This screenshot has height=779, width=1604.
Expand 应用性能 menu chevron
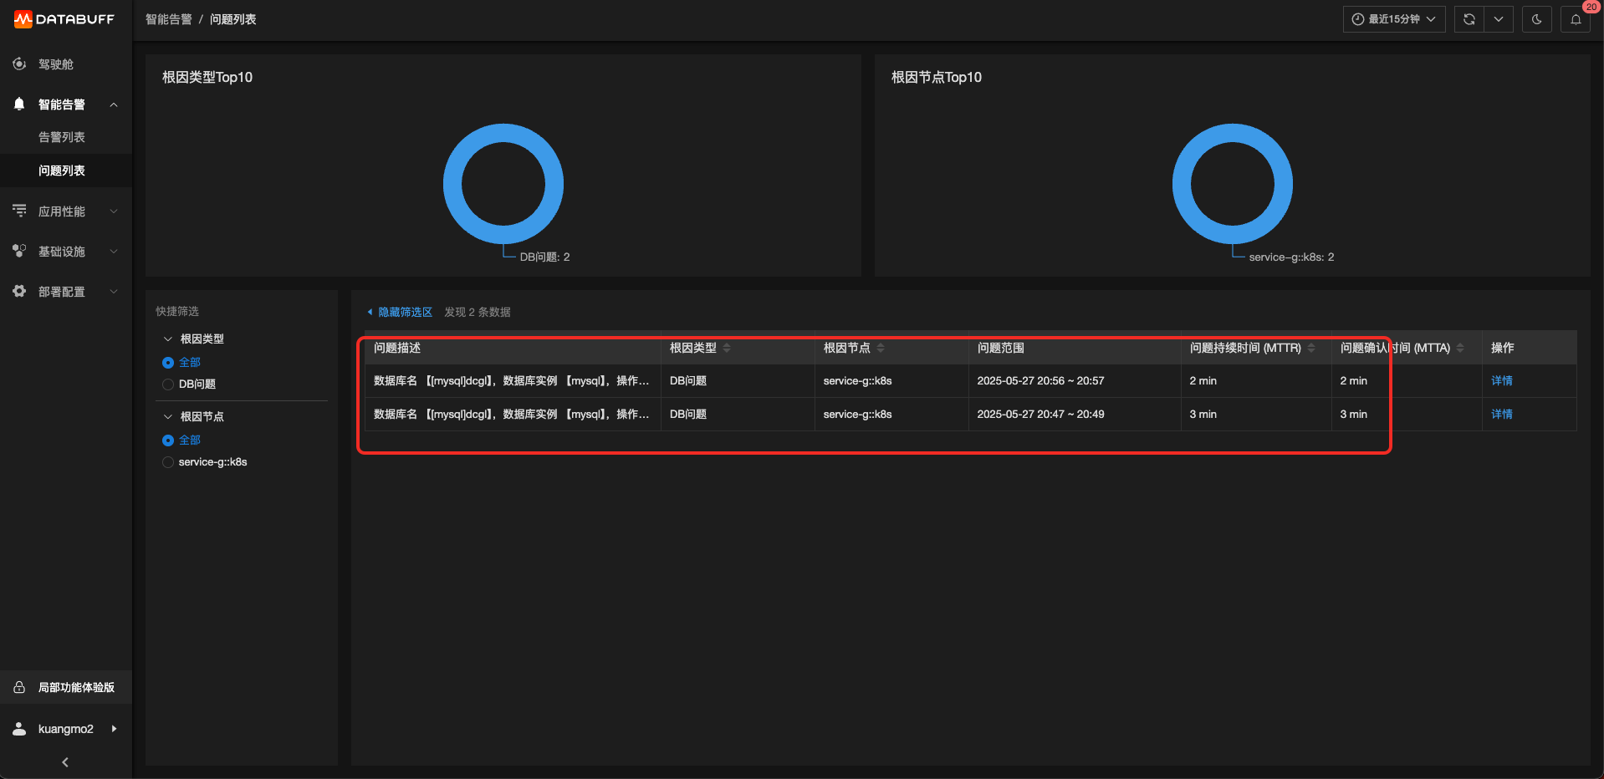click(x=114, y=211)
